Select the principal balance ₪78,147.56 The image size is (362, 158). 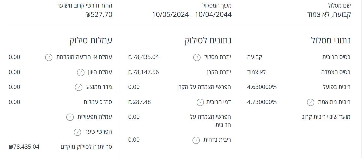pos(144,72)
